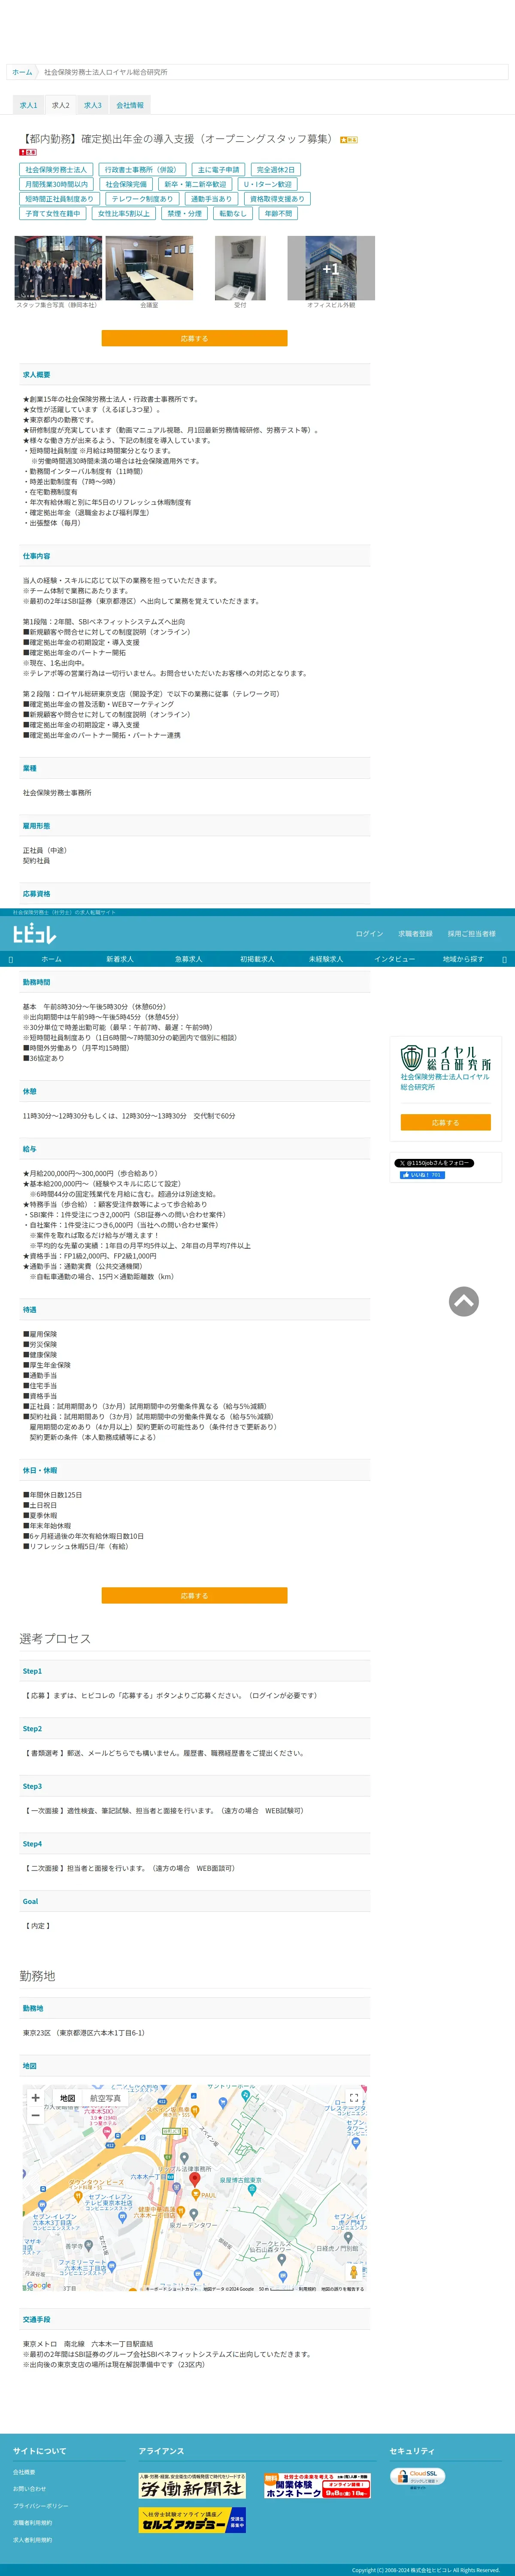Open 初掲載求人 in the navigation bar
The width and height of the screenshot is (515, 2576).
coord(257,959)
